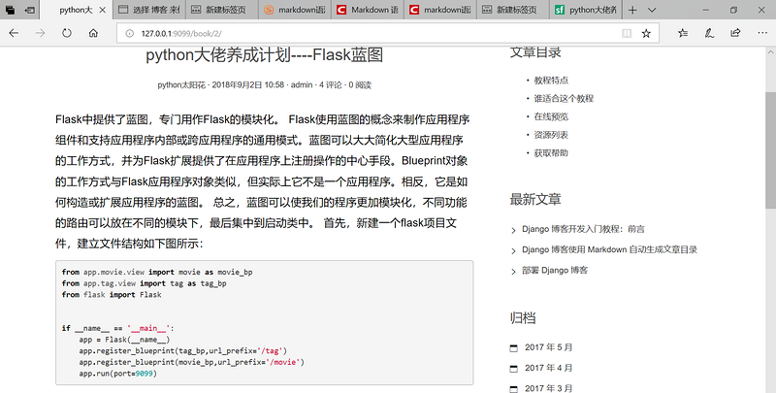Open archive 2017 年 5 月
Viewport: 776px width, 393px height.
pos(548,347)
